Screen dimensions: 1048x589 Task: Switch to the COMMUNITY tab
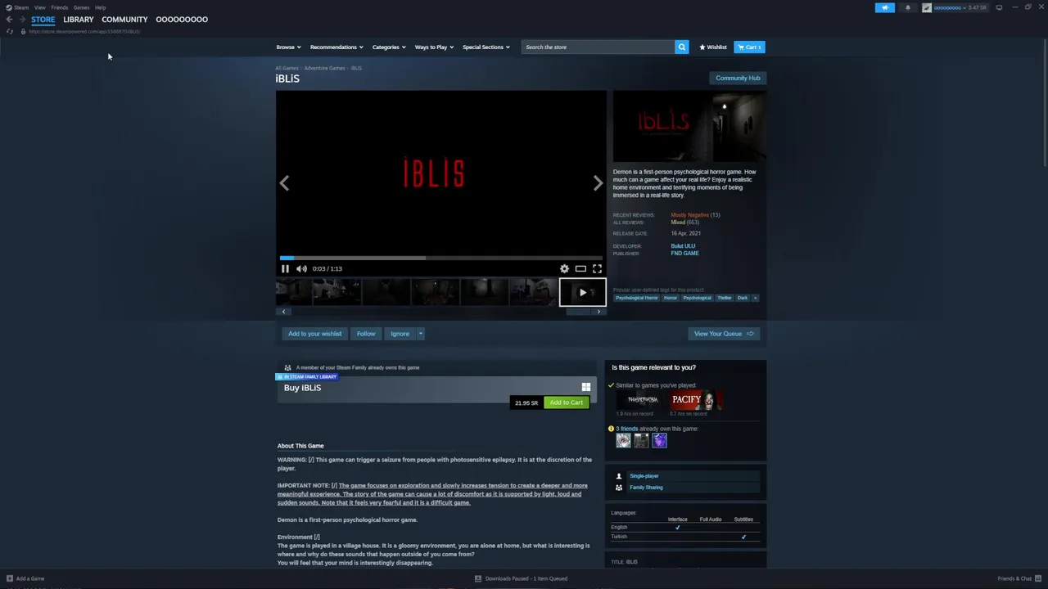(x=124, y=20)
